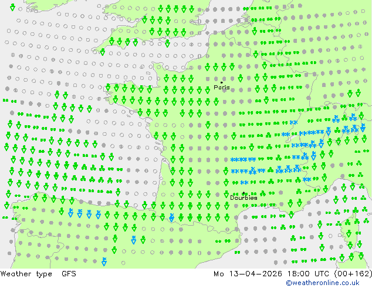The image size is (372, 288).
Task: Click the black dot marking Dourbies
Action: [244, 193]
